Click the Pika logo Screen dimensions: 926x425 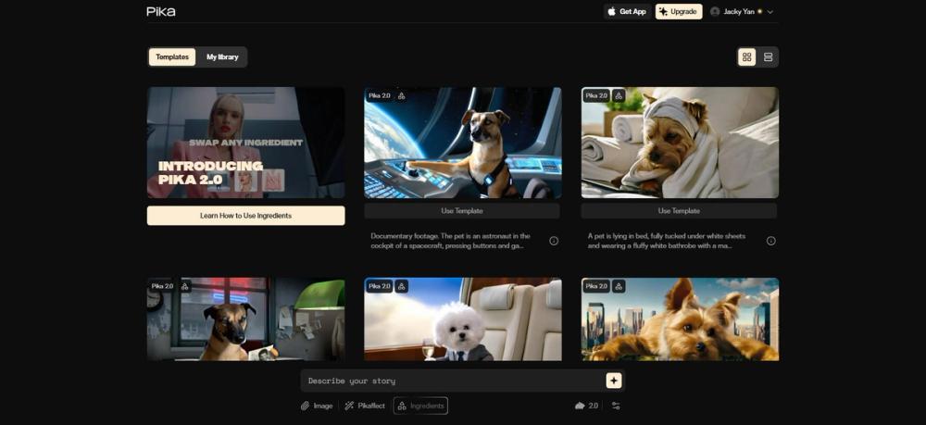[x=160, y=11]
